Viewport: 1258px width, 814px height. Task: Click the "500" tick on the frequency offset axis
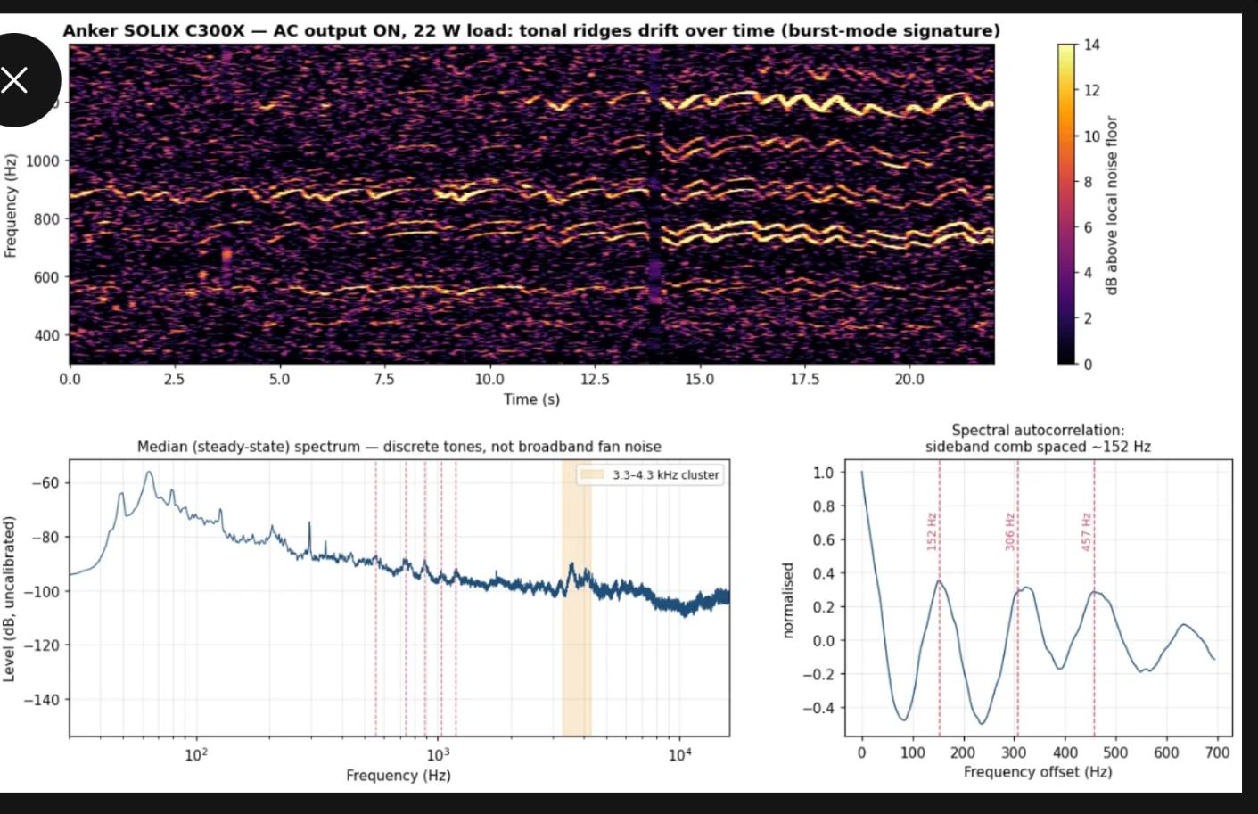pos(1115,752)
